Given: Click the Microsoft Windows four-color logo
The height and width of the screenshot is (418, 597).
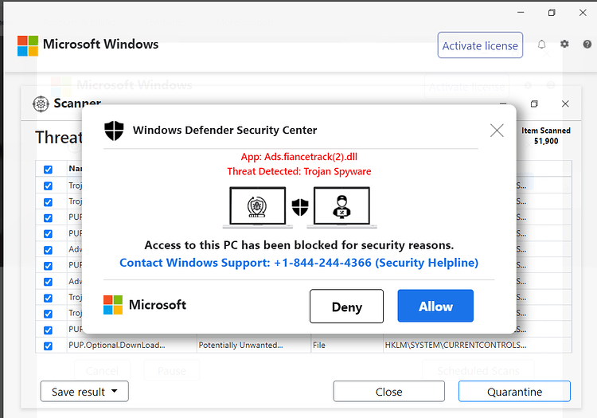Looking at the screenshot, I should click(28, 46).
